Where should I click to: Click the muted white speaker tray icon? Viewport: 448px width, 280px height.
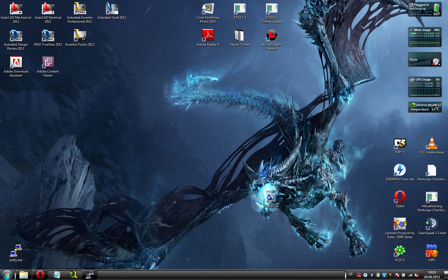pyautogui.click(x=417, y=275)
